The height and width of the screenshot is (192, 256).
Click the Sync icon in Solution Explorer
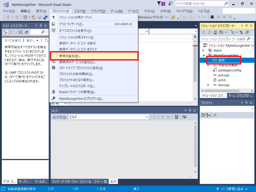241,32
